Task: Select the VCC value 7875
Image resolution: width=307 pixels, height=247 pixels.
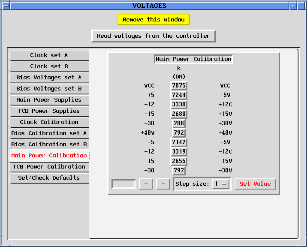Action: click(x=179, y=86)
